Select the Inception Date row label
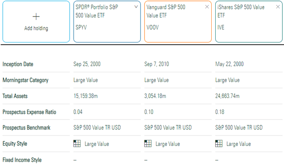Image resolution: width=284 pixels, height=168 pixels. point(18,64)
